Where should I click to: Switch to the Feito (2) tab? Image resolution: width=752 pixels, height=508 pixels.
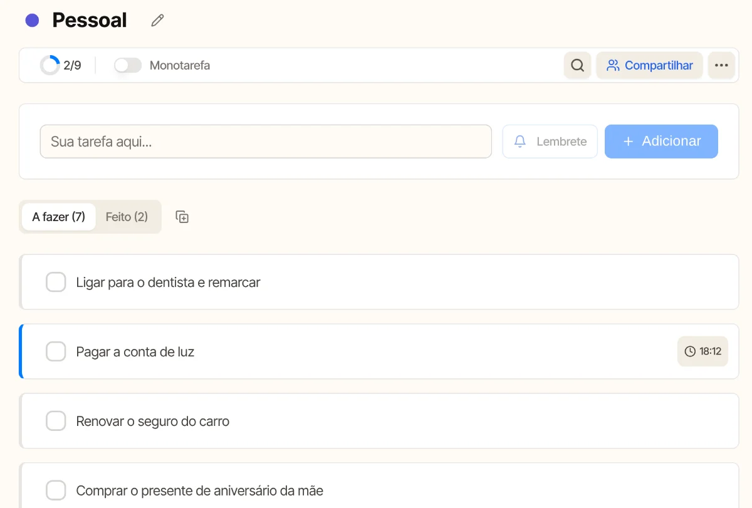(x=127, y=217)
